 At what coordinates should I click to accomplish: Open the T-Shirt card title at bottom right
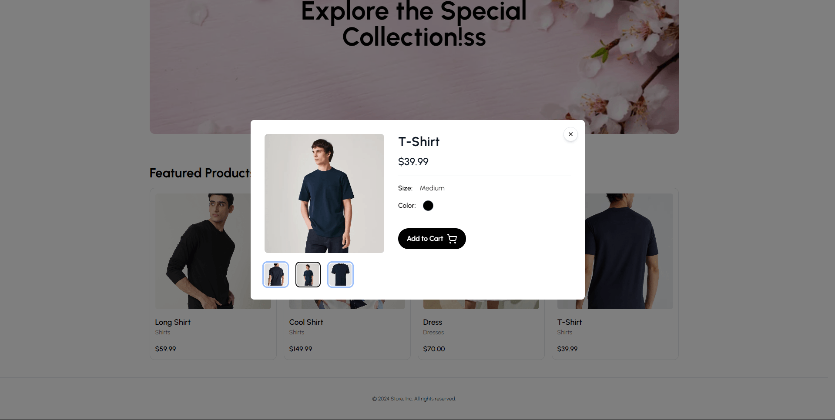pos(570,322)
